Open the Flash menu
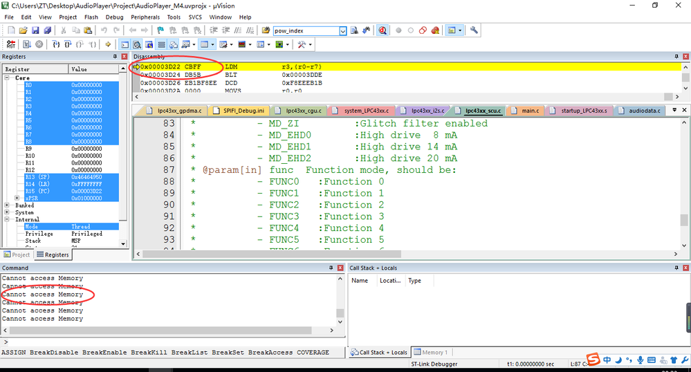691x372 pixels. click(x=91, y=17)
